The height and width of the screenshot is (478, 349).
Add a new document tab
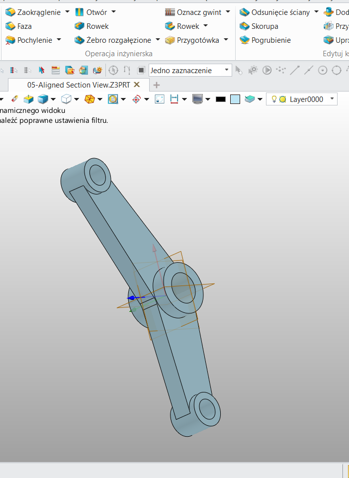(157, 85)
